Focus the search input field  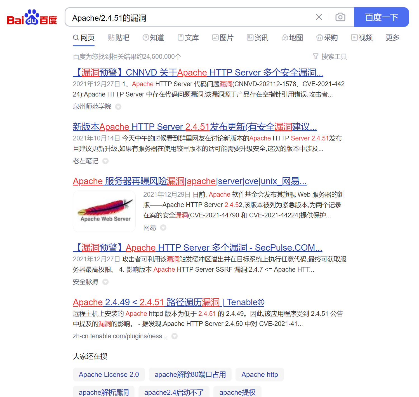[x=190, y=17]
